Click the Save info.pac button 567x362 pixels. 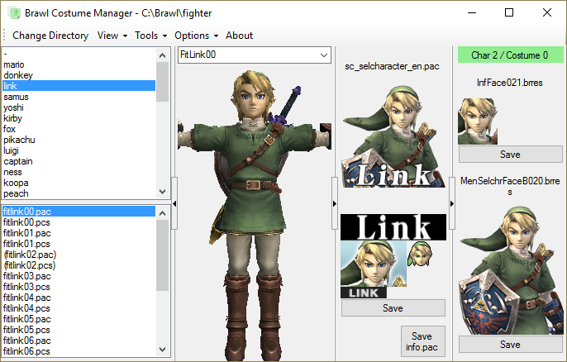click(422, 341)
